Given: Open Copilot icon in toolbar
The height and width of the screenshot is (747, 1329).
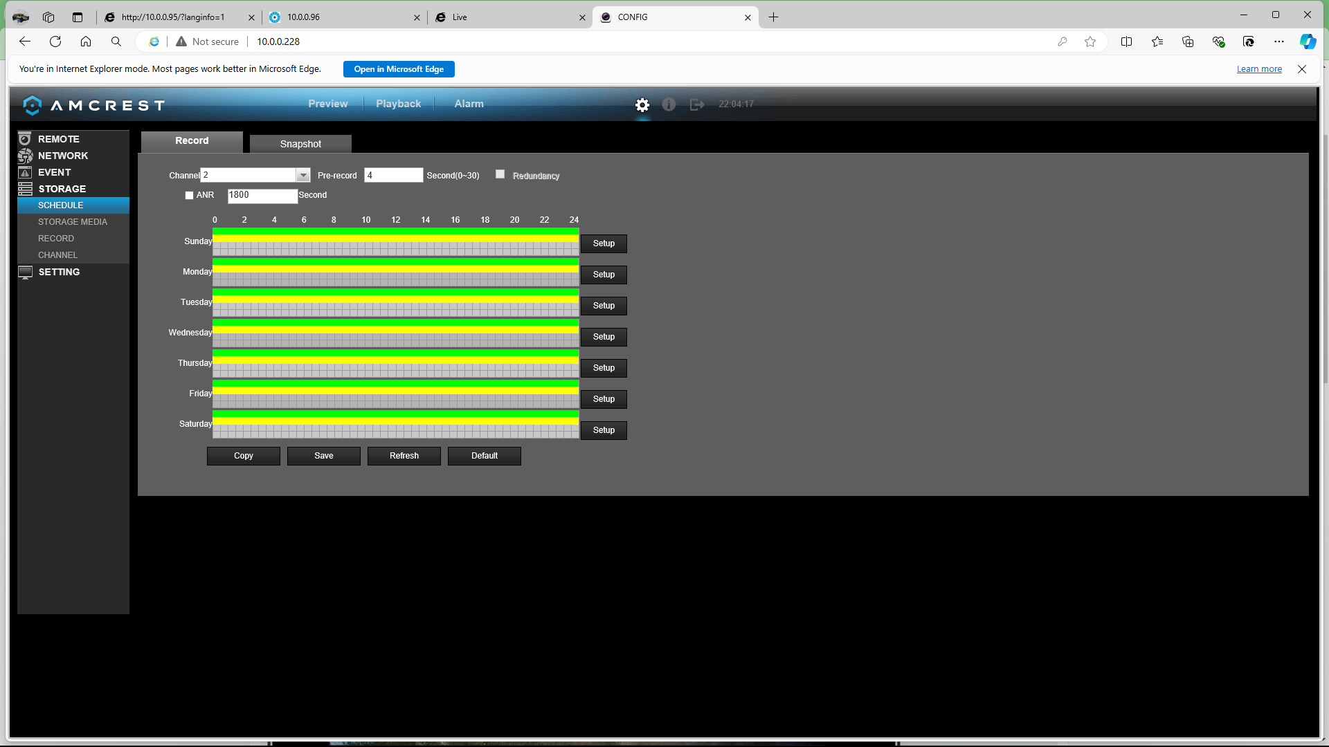Looking at the screenshot, I should tap(1308, 41).
